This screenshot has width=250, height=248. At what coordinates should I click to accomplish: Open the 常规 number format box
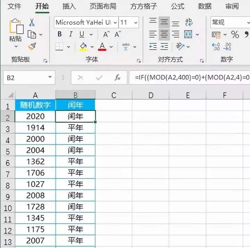(x=230, y=22)
